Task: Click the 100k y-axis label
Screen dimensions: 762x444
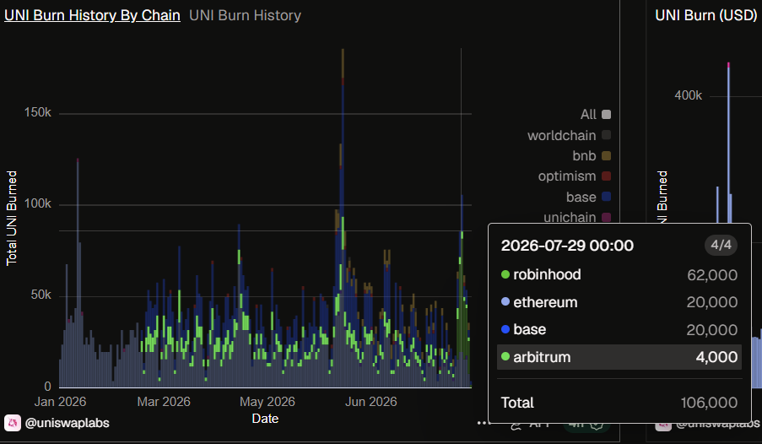Action: click(x=38, y=203)
